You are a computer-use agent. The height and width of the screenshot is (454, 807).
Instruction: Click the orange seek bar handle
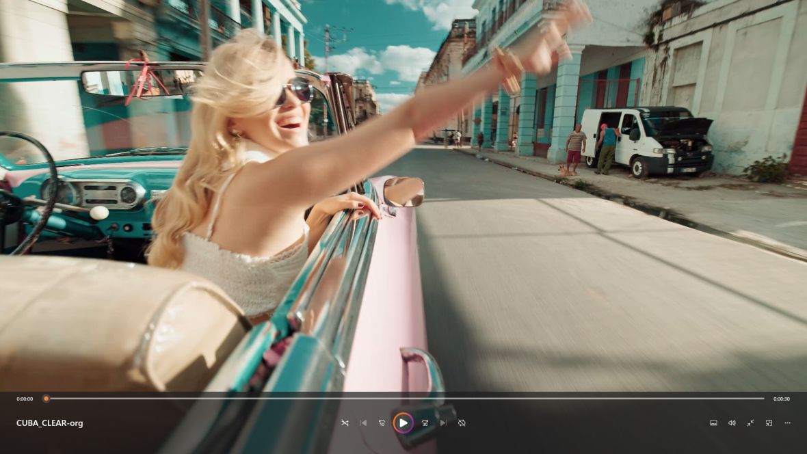click(46, 399)
